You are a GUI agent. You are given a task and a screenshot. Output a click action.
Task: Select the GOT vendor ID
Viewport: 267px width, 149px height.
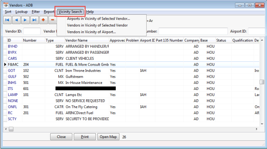pos(11,70)
